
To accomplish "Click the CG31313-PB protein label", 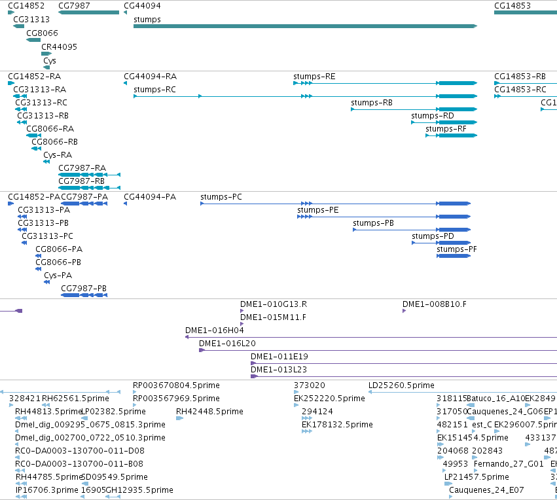I will pos(43,223).
